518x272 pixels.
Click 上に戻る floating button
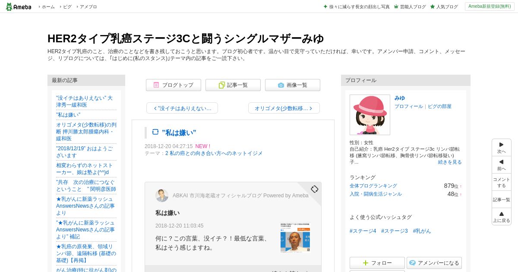tap(502, 217)
